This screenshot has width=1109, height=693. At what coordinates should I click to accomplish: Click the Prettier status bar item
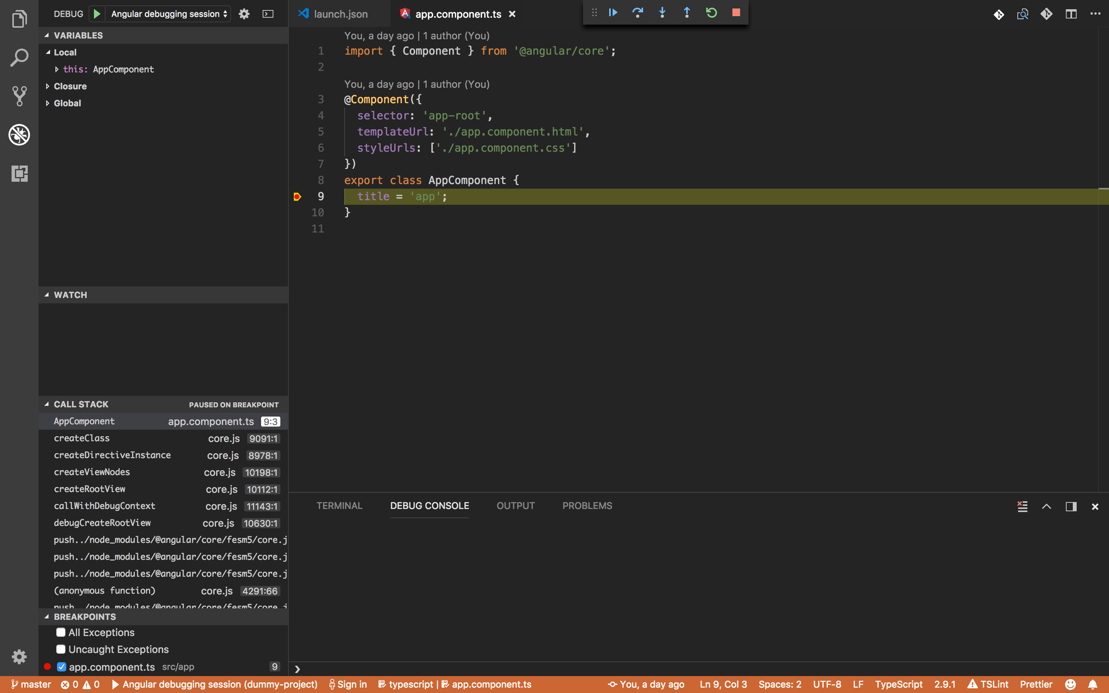click(1036, 684)
